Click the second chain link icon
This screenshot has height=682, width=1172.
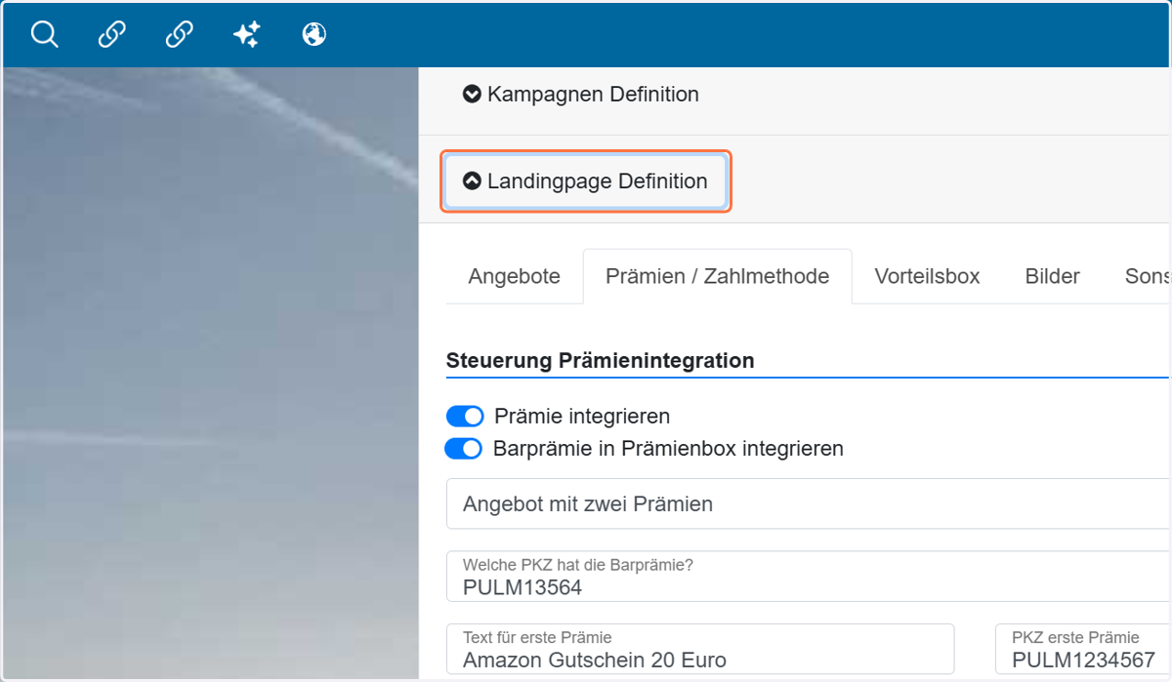click(x=179, y=35)
